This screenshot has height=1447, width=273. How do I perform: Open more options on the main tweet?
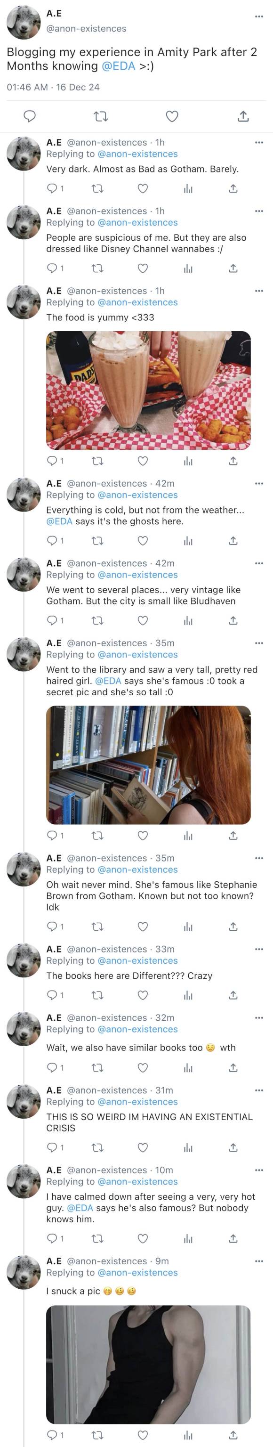point(258,16)
